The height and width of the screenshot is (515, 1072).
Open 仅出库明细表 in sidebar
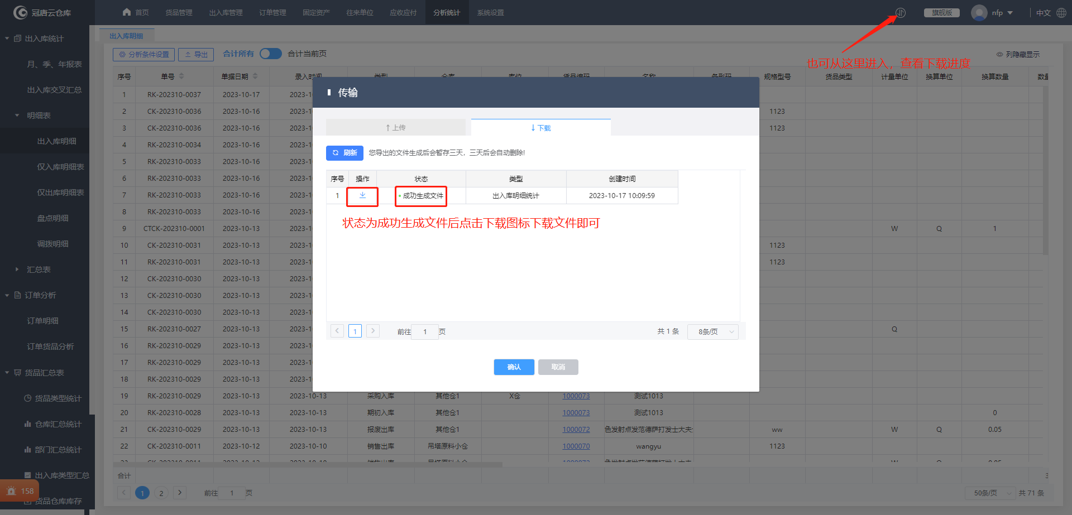click(60, 192)
